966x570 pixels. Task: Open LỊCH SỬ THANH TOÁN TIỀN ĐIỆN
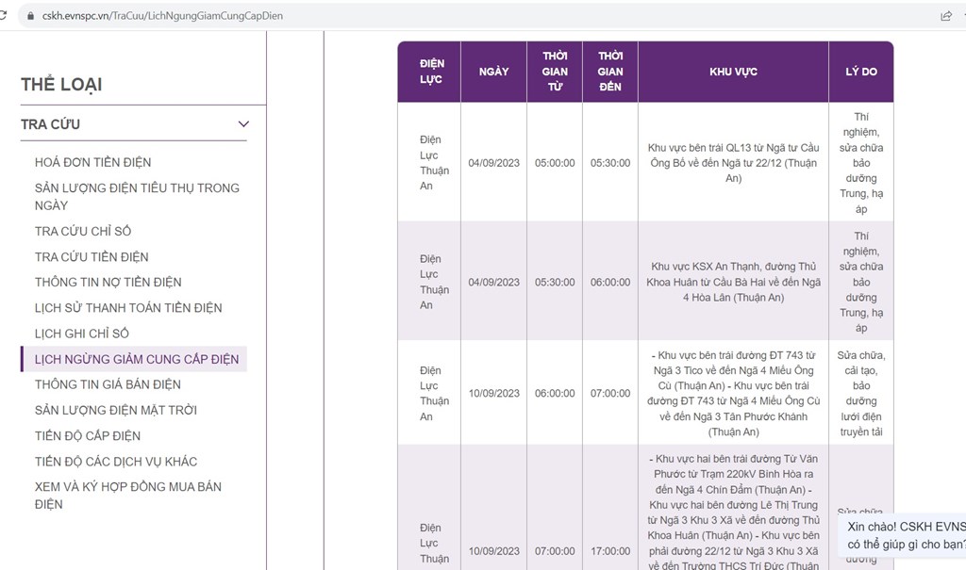coord(128,308)
